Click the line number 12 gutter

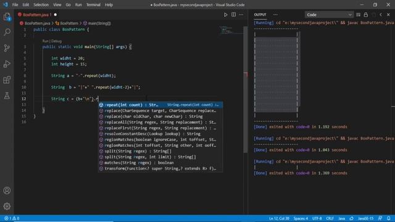(23, 99)
